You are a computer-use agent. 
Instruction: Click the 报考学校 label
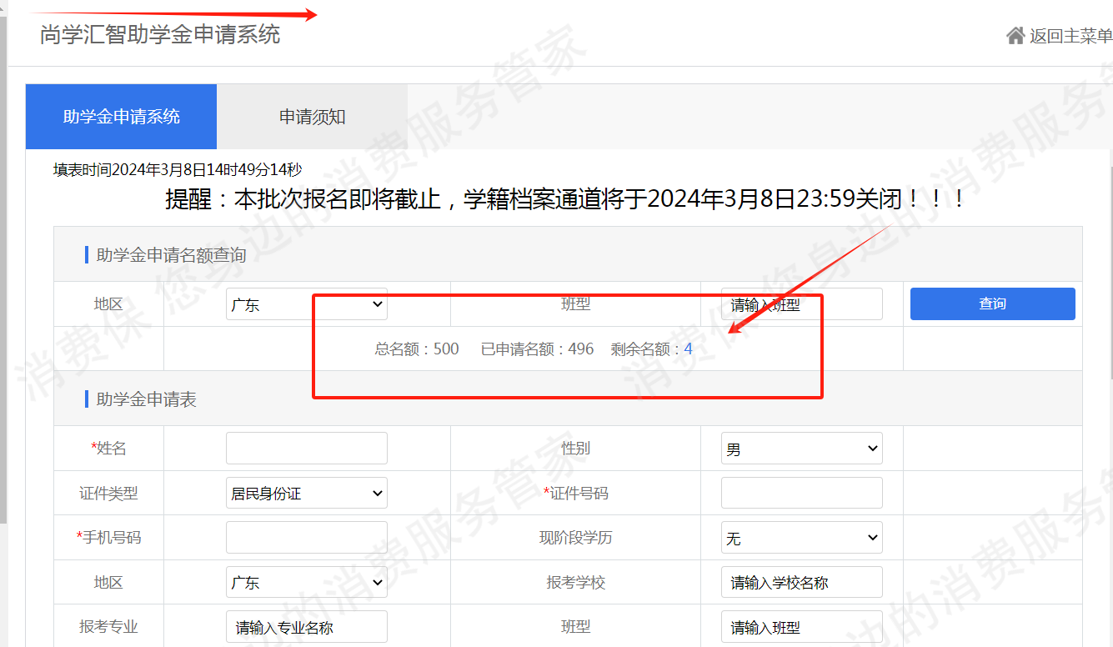[576, 582]
